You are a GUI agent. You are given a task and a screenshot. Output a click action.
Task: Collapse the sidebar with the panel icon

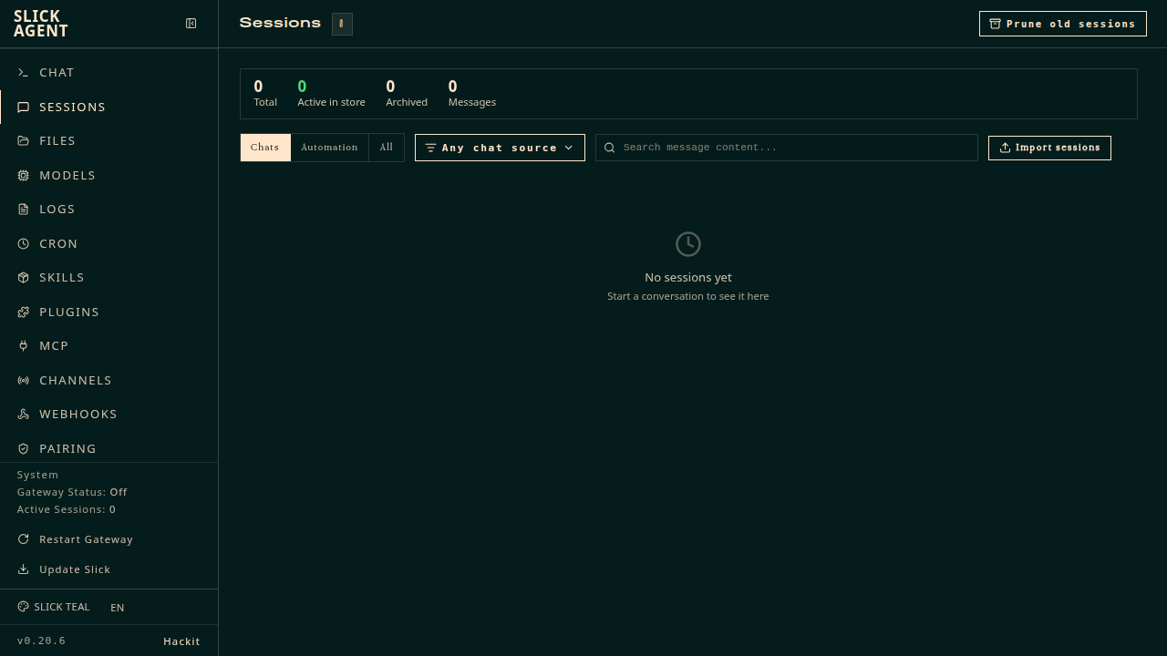(191, 24)
